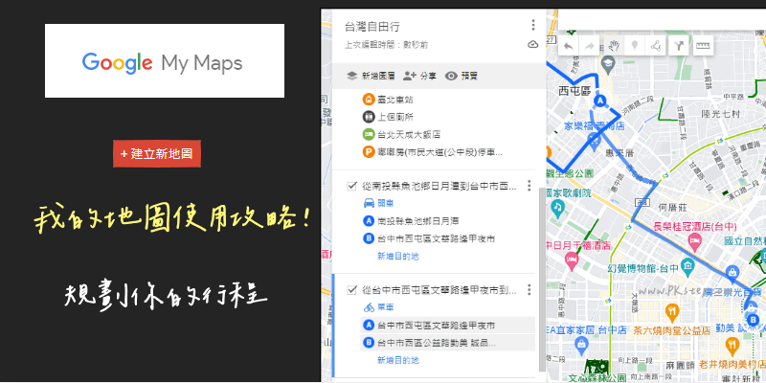Image resolution: width=766 pixels, height=383 pixels.
Task: Open options menu for the 逢甲夜市 directions layer
Action: point(529,290)
